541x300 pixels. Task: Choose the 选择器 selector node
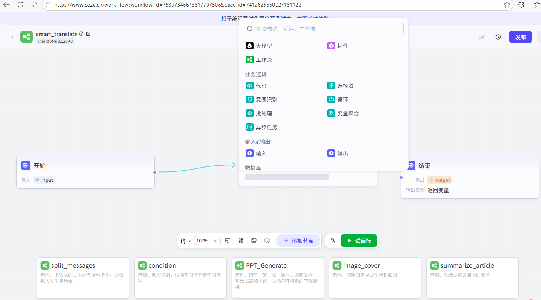341,86
